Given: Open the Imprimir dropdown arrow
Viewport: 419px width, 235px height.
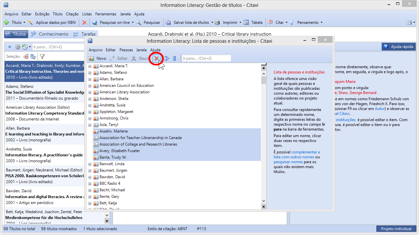Looking at the screenshot, I should coord(240,23).
